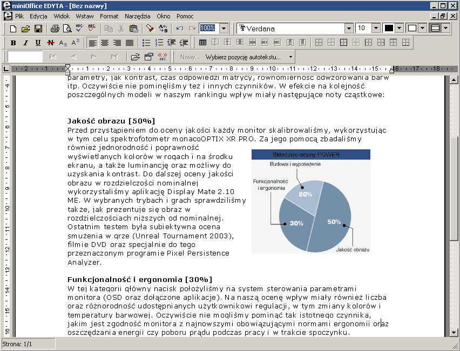Screen dimensions: 460x351
Task: Center the paragraph text
Action: coord(105,43)
